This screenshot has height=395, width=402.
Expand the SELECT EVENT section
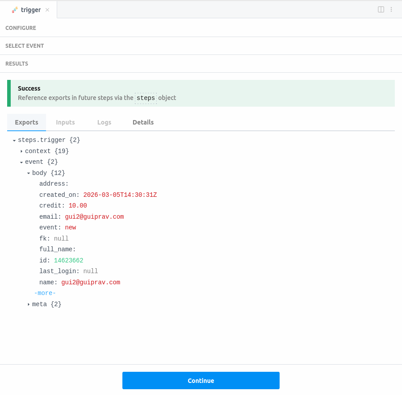point(25,46)
